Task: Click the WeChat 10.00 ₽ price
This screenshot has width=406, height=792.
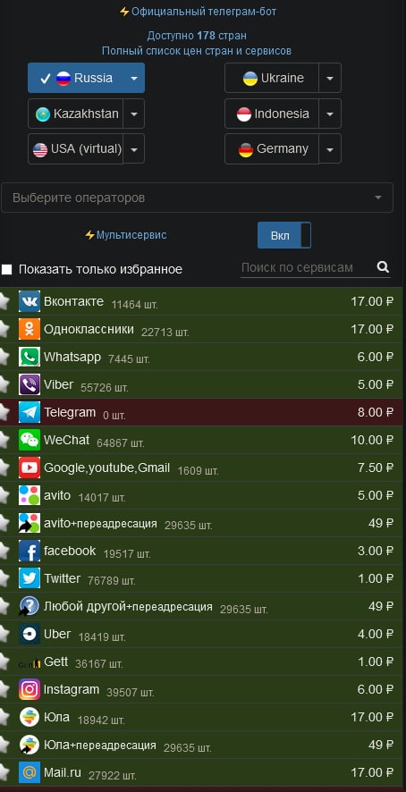Action: pos(372,440)
